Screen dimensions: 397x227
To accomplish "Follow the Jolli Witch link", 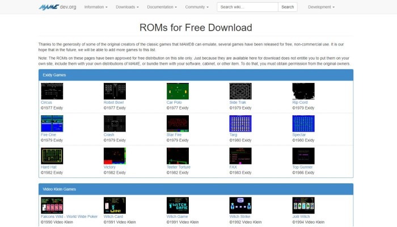I will coord(301,217).
